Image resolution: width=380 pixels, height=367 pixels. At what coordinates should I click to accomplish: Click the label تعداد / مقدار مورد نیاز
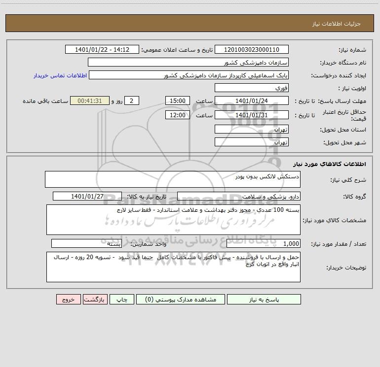point(339,244)
